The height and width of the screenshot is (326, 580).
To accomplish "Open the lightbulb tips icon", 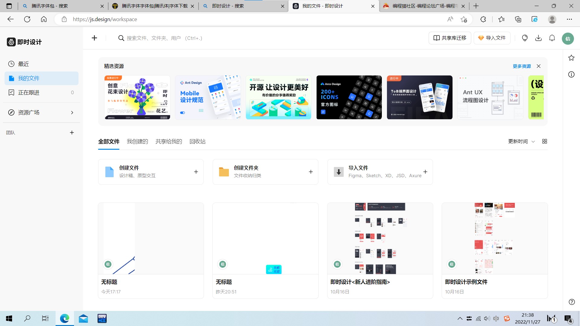I will click(525, 38).
